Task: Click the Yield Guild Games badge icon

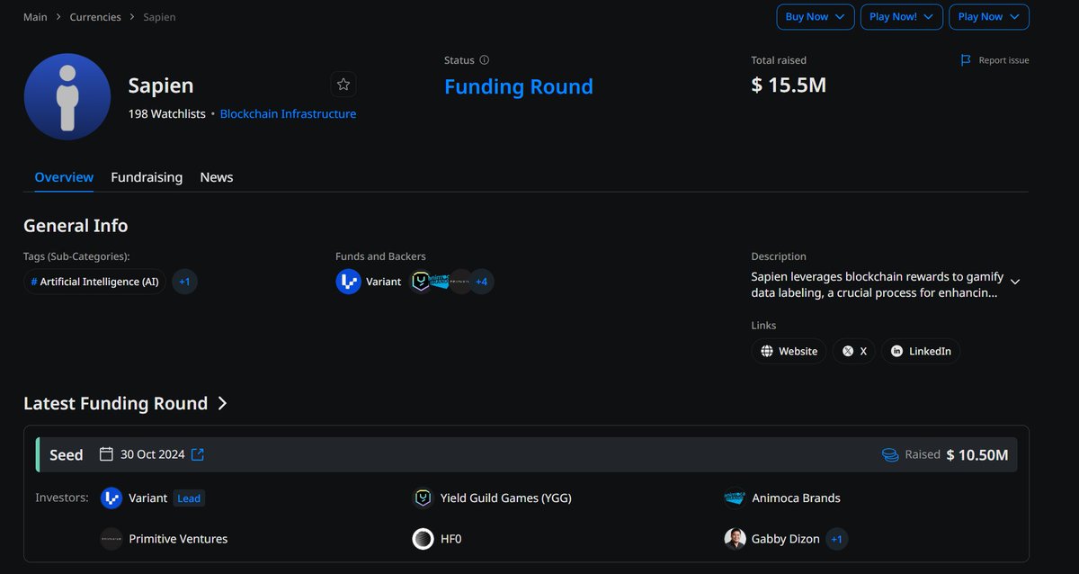Action: click(423, 498)
